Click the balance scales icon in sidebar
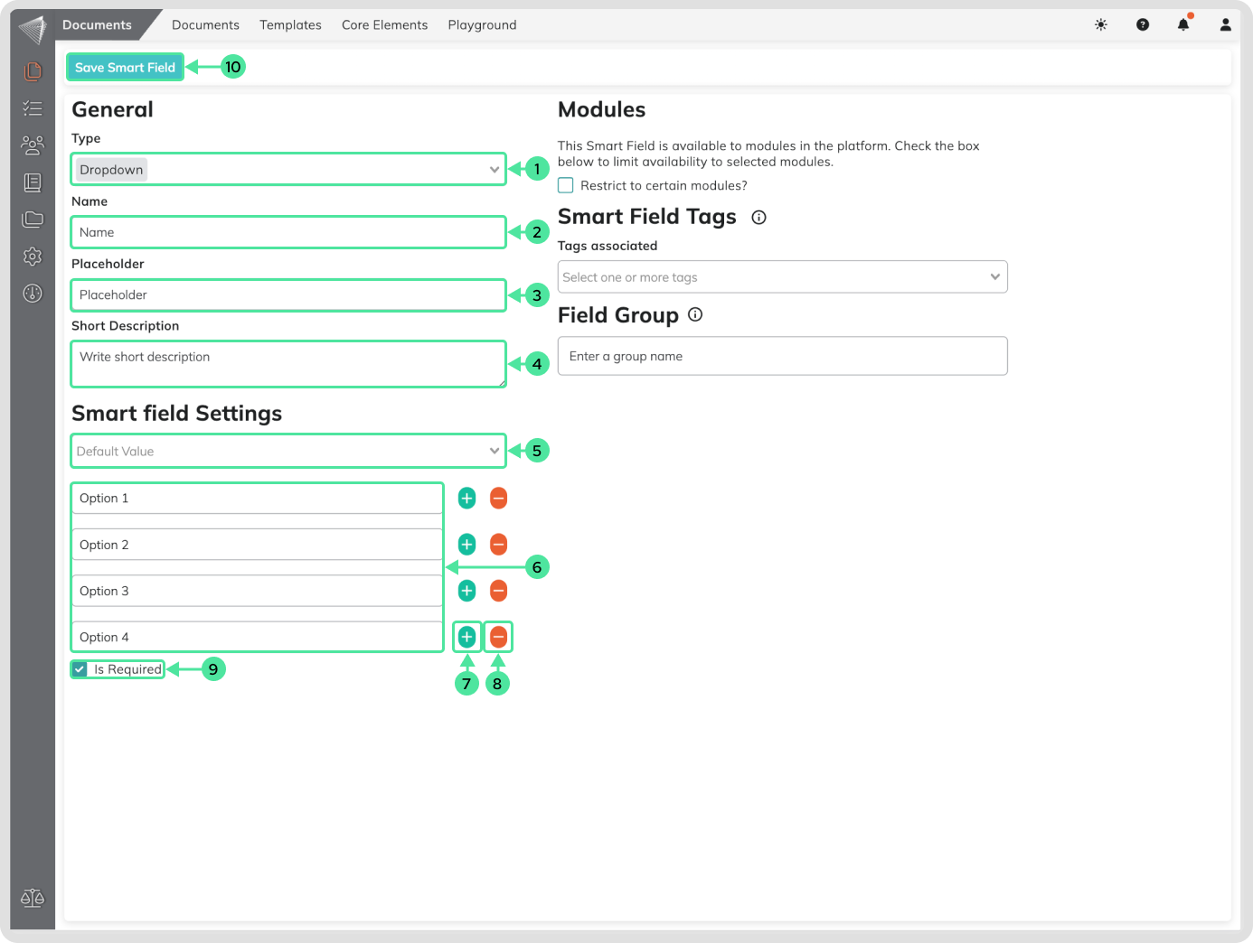The height and width of the screenshot is (943, 1253). (33, 898)
